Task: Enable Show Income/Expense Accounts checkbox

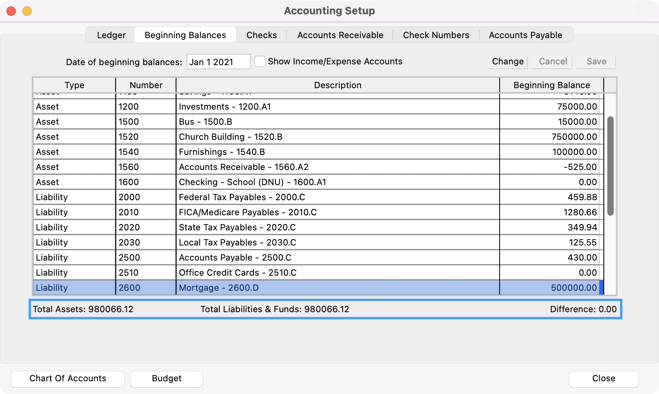Action: pyautogui.click(x=260, y=62)
